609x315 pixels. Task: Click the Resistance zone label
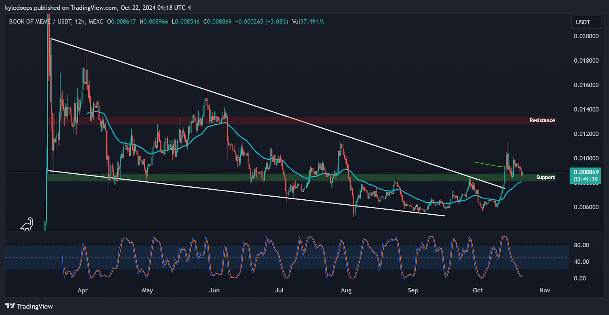[542, 120]
